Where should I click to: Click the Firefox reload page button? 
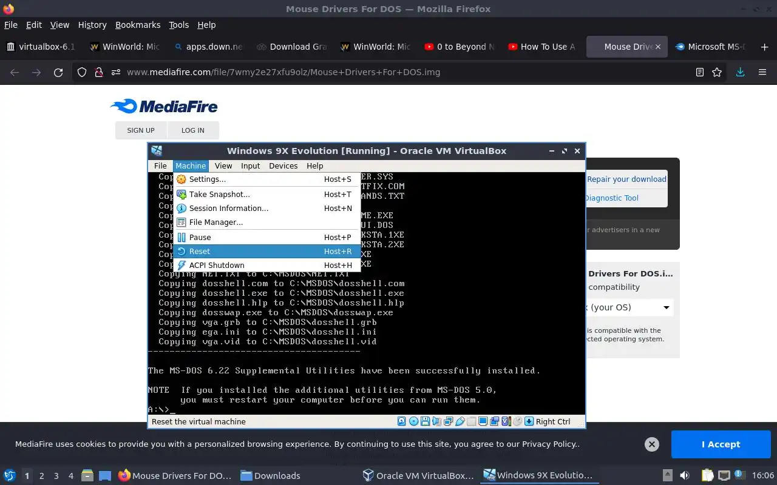pos(58,72)
